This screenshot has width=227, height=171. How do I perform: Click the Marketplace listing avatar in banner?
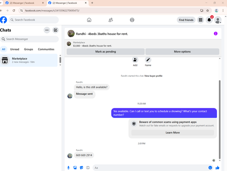(69, 44)
